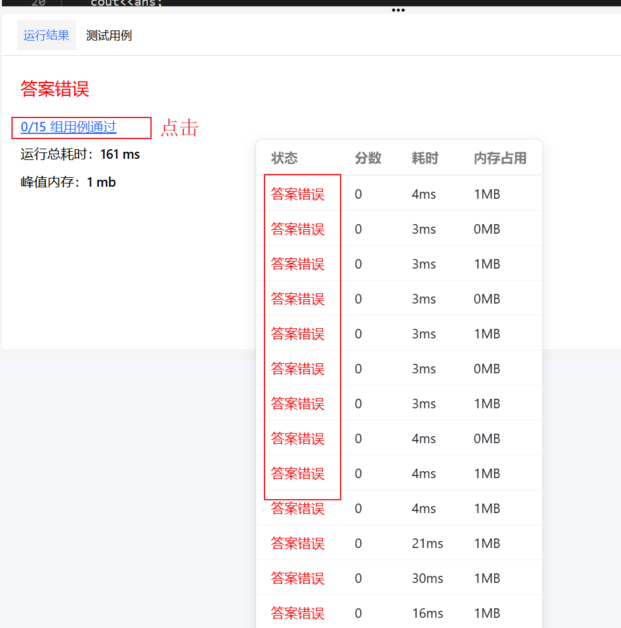The width and height of the screenshot is (621, 628).
Task: Click line number 20 in the editor
Action: coord(38,3)
